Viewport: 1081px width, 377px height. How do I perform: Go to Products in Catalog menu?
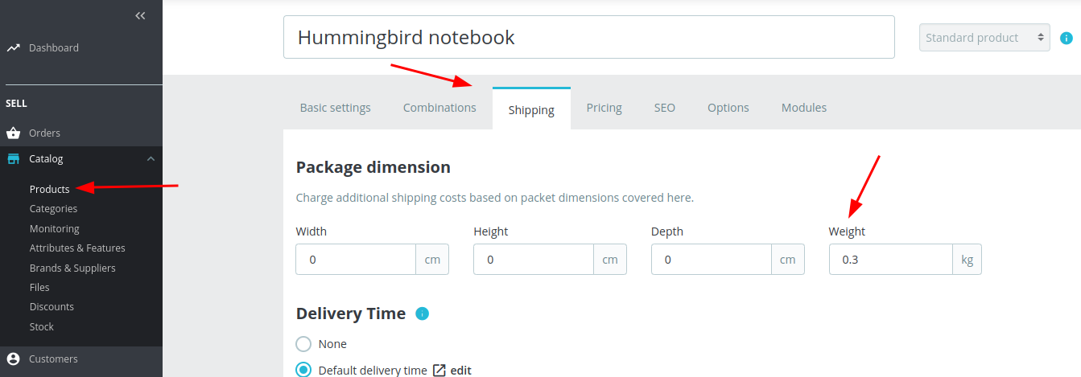click(49, 189)
